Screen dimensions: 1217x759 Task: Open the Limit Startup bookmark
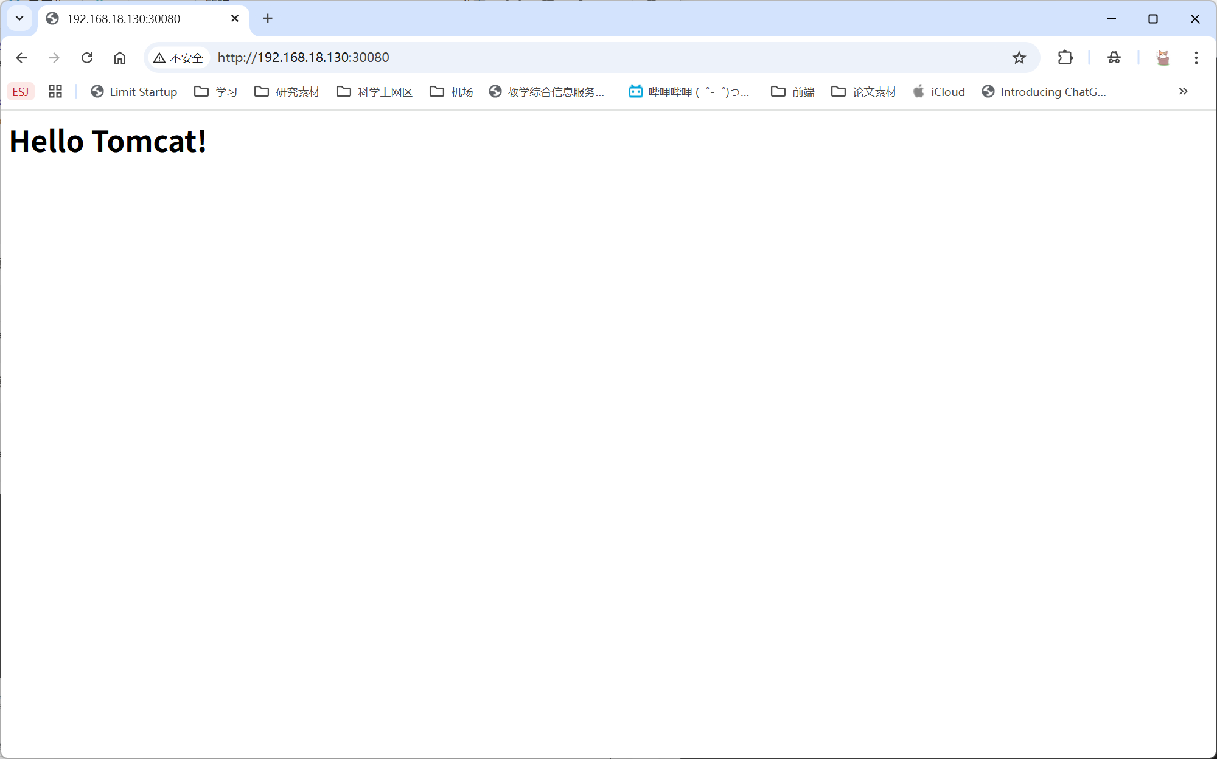[x=134, y=92]
